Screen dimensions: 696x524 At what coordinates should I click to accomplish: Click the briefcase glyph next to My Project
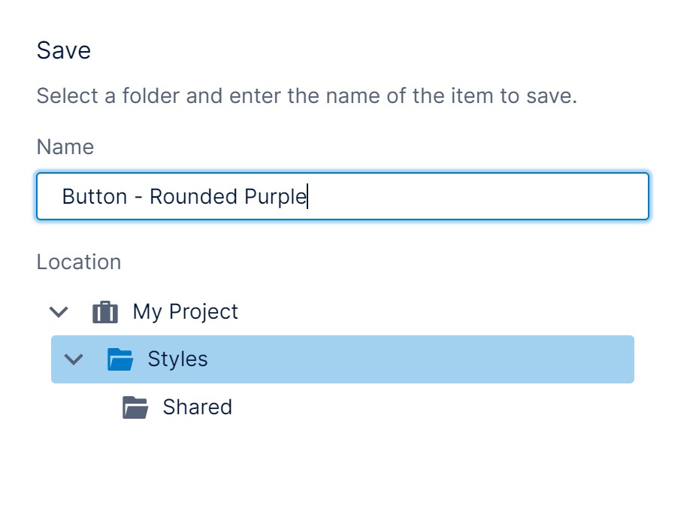pos(105,312)
